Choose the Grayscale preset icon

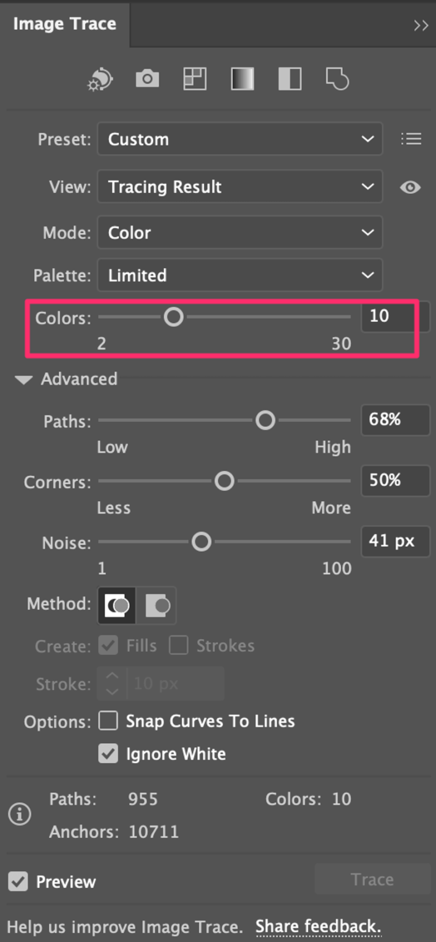point(241,78)
